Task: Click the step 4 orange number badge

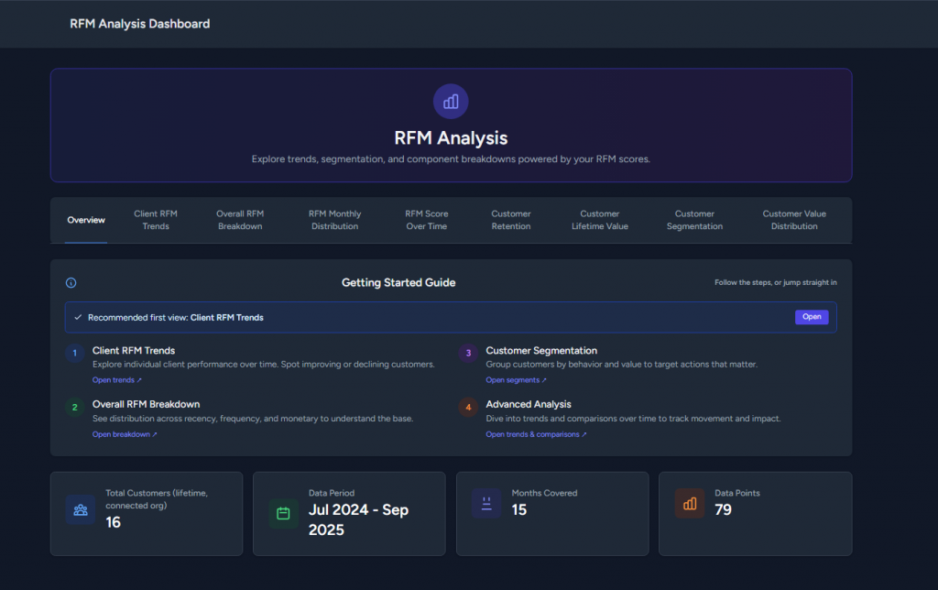Action: [468, 407]
